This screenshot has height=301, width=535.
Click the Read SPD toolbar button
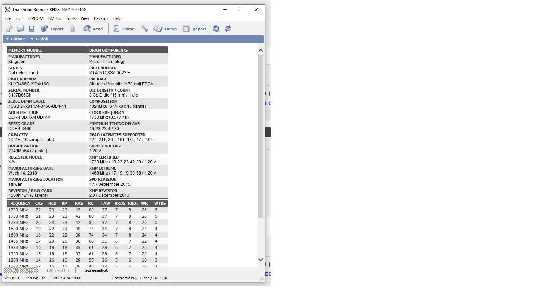click(93, 29)
